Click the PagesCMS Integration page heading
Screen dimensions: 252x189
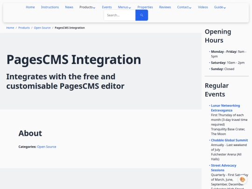74,60
